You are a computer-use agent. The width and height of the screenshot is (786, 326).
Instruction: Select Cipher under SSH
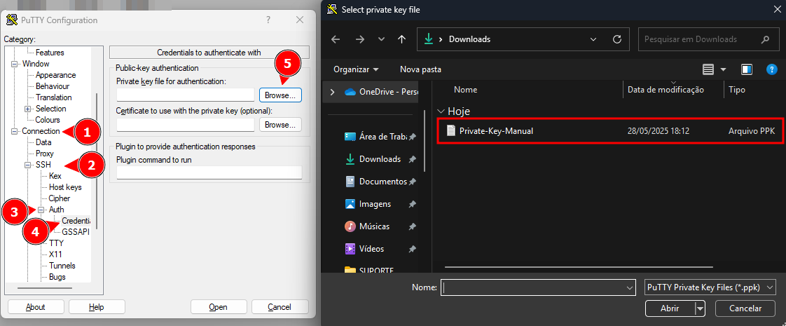click(x=59, y=198)
